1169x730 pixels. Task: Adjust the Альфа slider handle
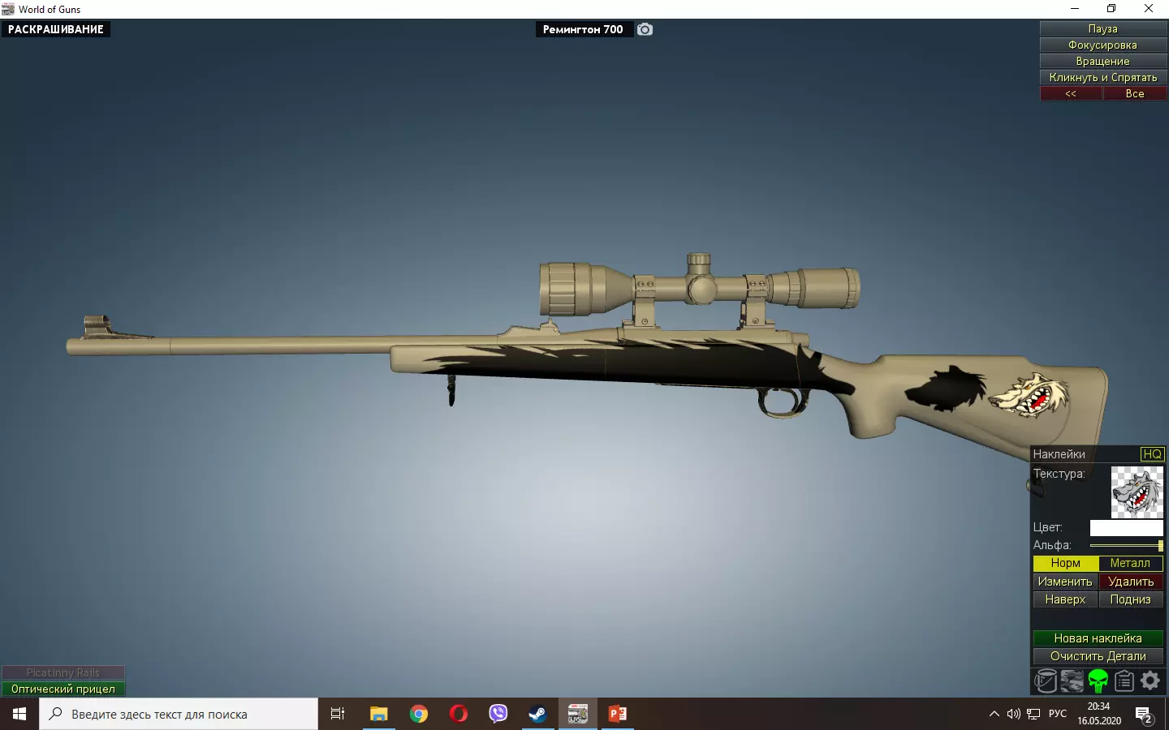click(x=1161, y=546)
